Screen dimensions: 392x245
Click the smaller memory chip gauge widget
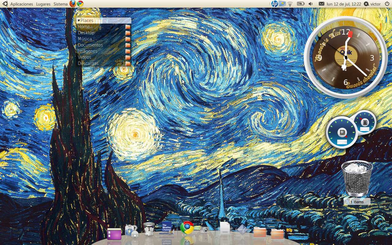(x=364, y=123)
